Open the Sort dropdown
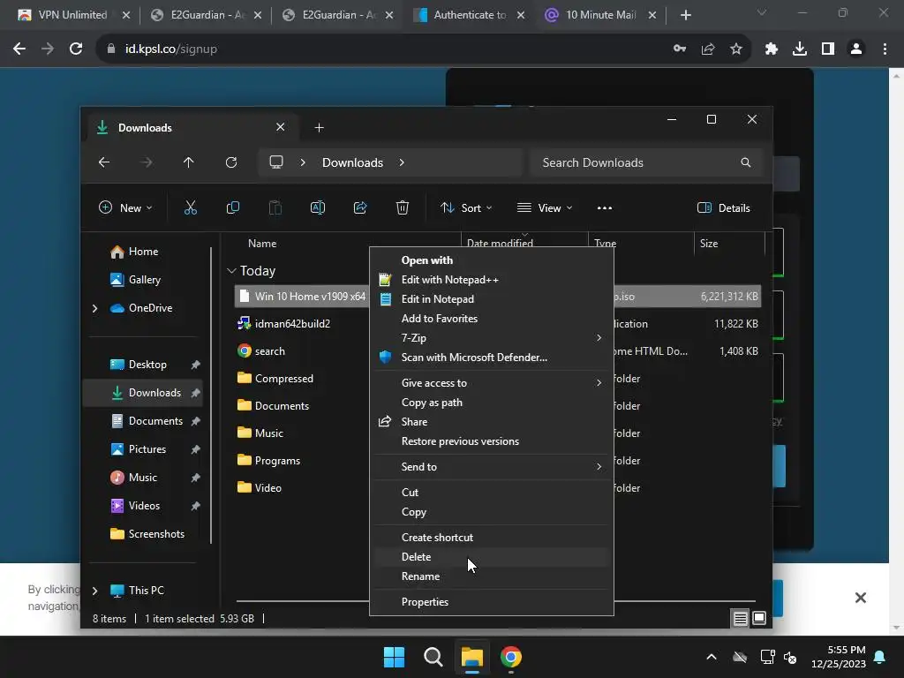 click(x=466, y=207)
